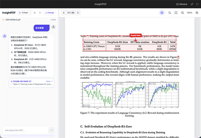Click the Figure 7 reference link in the text
201x138 pixels.
tap(178, 57)
